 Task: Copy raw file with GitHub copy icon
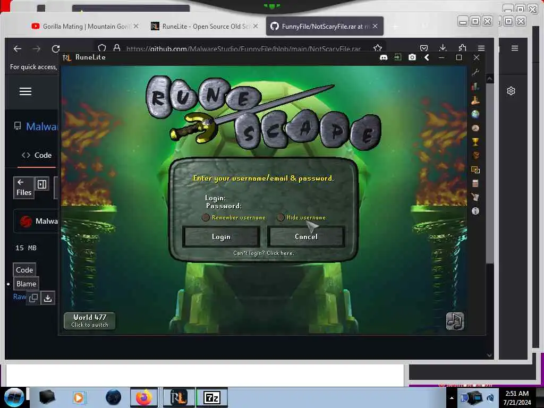(33, 298)
